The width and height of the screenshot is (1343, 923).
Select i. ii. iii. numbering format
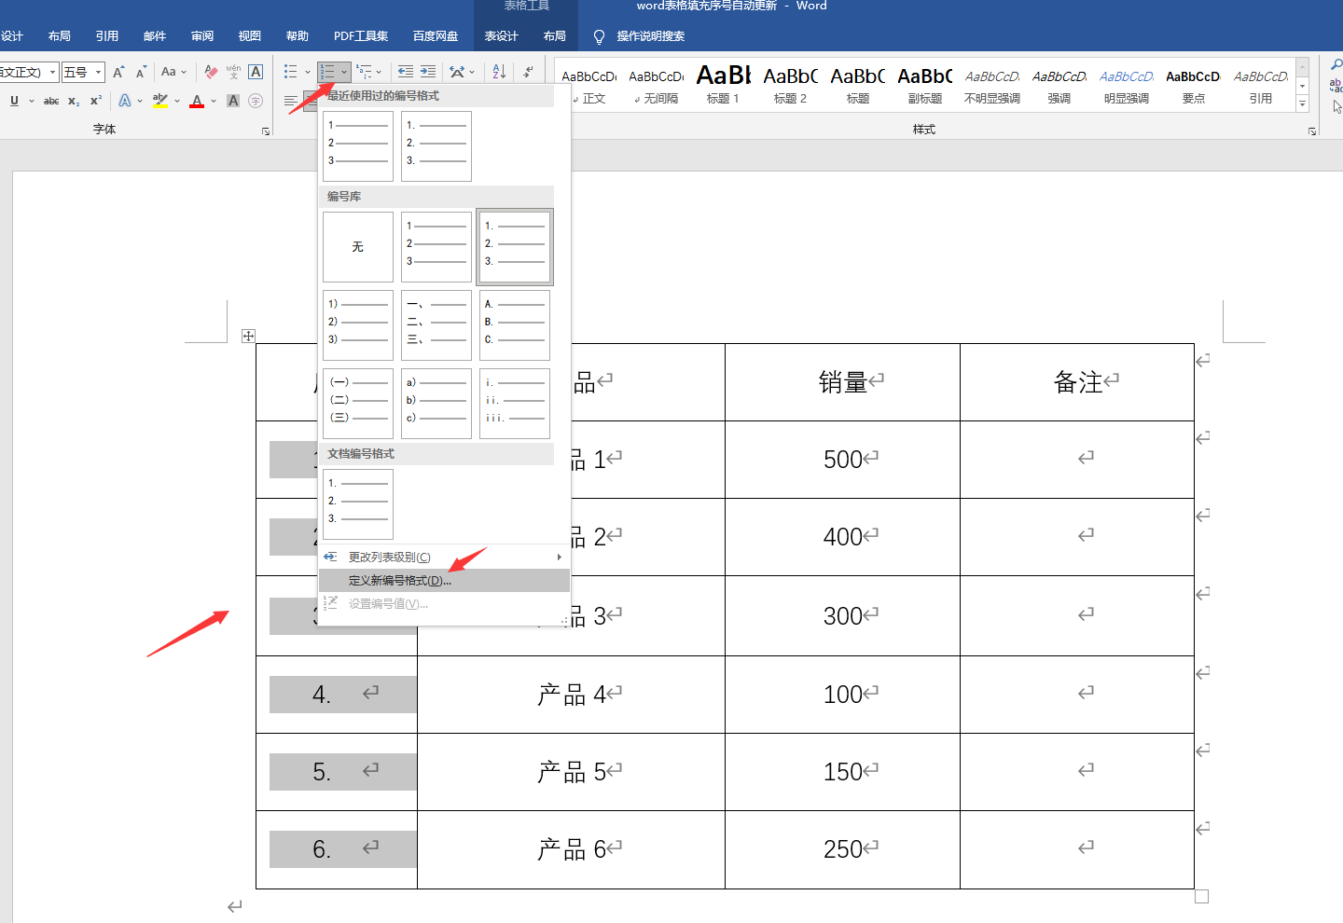pyautogui.click(x=515, y=404)
